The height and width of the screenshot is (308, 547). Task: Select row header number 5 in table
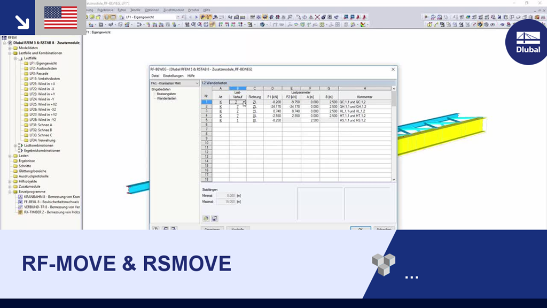click(x=207, y=120)
